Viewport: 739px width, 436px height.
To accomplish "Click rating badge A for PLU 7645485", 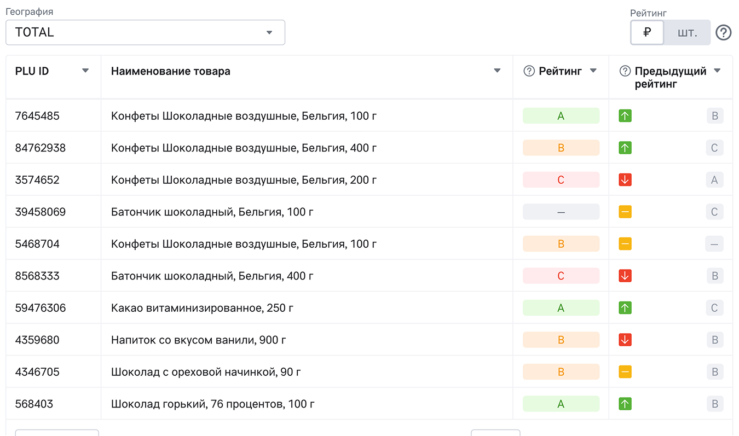I will [561, 116].
